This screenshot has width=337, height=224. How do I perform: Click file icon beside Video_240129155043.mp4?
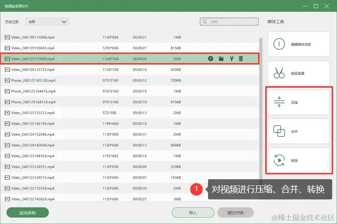[7, 48]
